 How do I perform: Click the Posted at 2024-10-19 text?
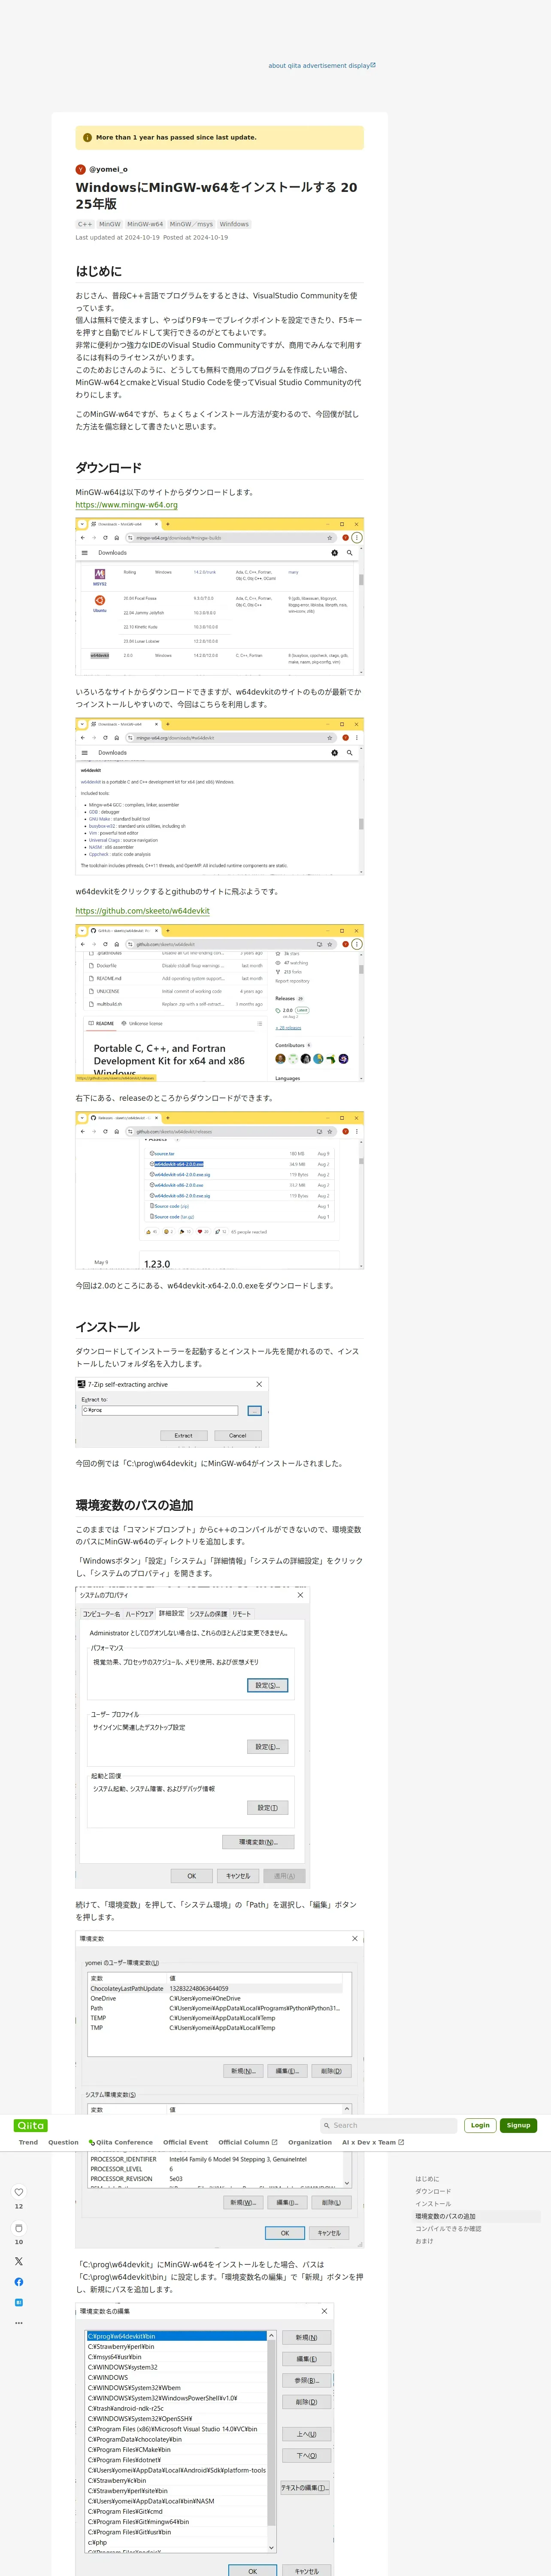tap(196, 238)
